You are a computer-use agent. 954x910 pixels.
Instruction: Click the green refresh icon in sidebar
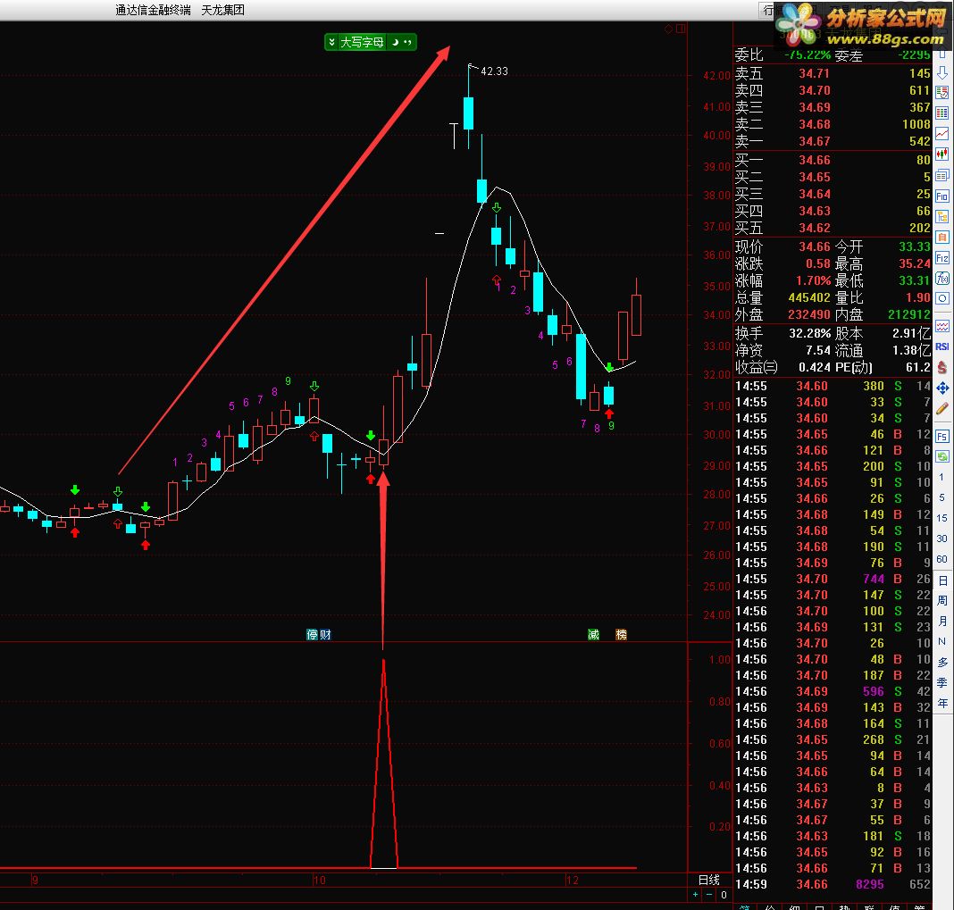tap(941, 456)
